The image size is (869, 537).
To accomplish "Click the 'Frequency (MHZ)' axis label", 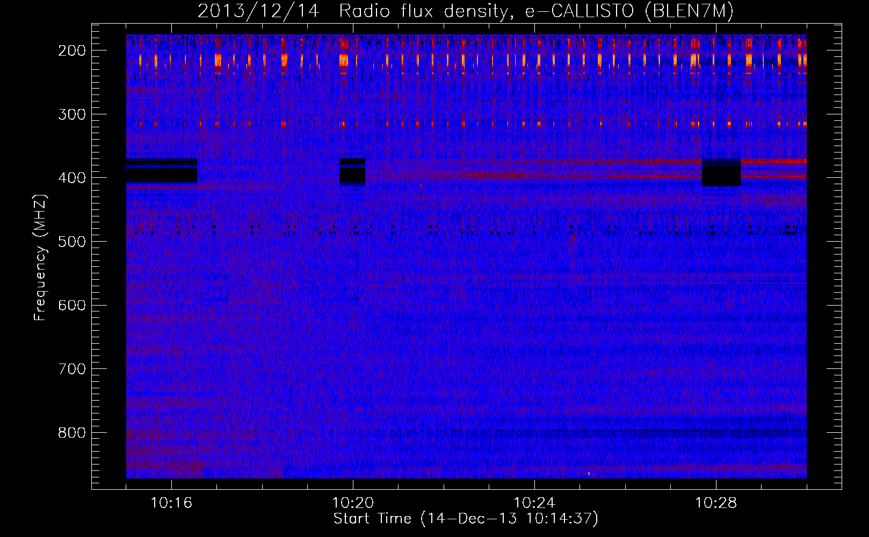I will [x=40, y=257].
